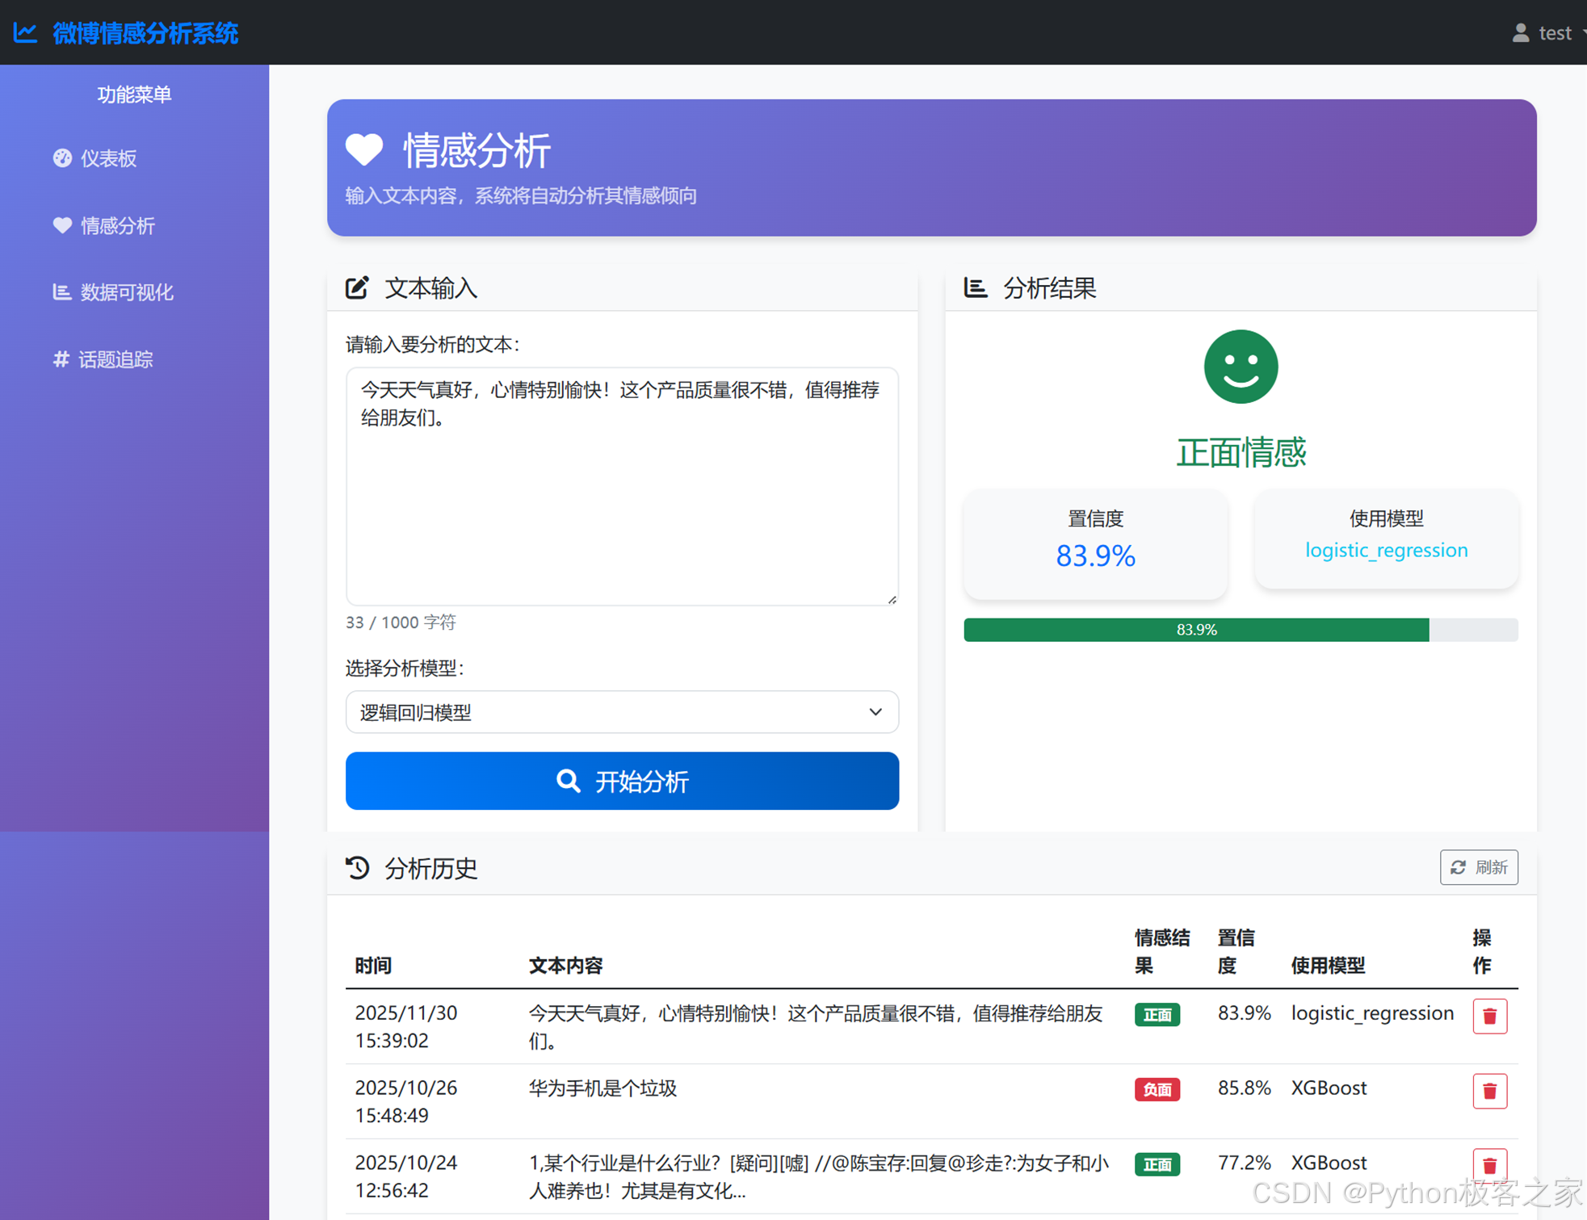This screenshot has height=1220, width=1587.
Task: Click inside the analysis text input area
Action: pyautogui.click(x=621, y=501)
